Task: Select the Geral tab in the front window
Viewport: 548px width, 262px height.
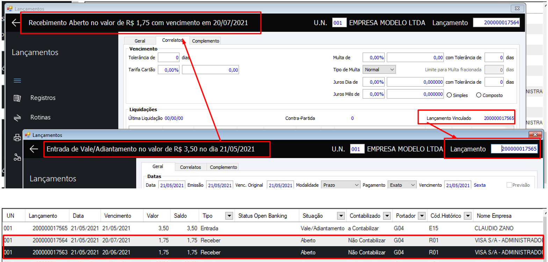Action: [x=158, y=167]
